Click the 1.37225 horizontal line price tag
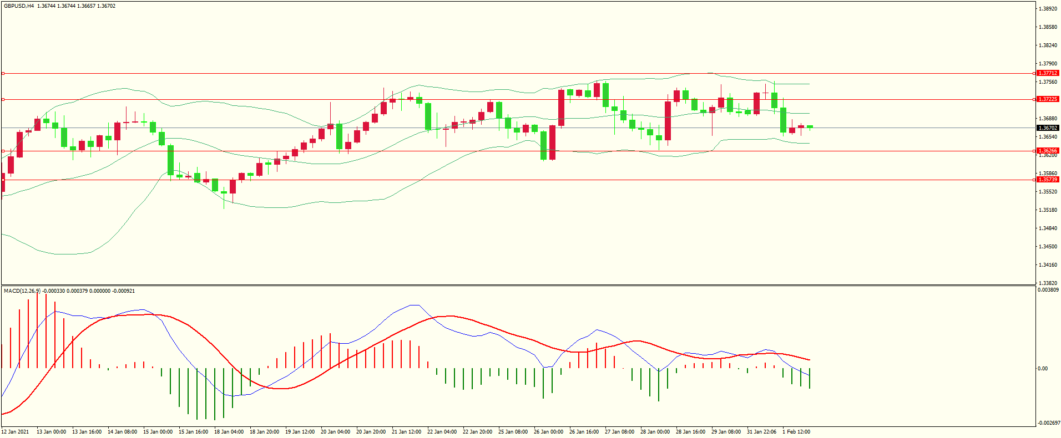Screen dimensions: 1061x438 coord(1048,99)
